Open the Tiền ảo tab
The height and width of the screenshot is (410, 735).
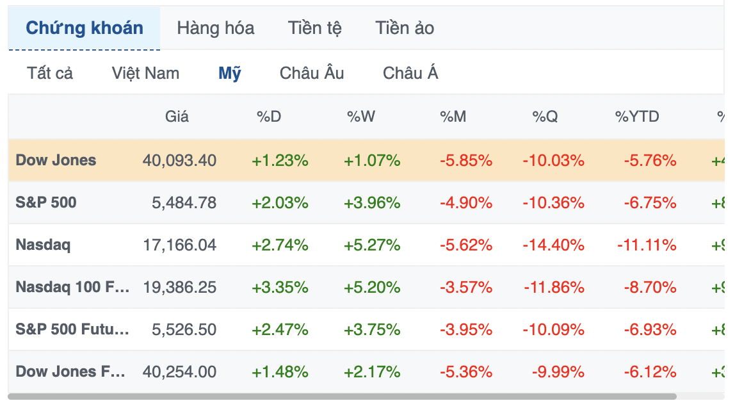[x=405, y=28]
